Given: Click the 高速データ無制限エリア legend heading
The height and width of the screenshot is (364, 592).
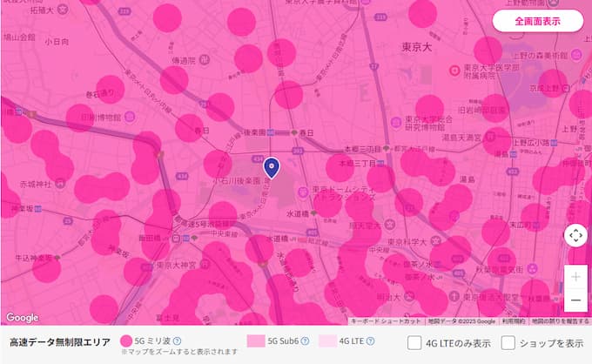Looking at the screenshot, I should click(x=60, y=342).
